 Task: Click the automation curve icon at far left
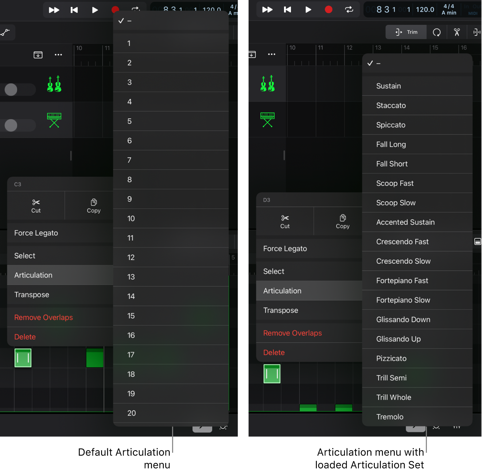(x=5, y=32)
